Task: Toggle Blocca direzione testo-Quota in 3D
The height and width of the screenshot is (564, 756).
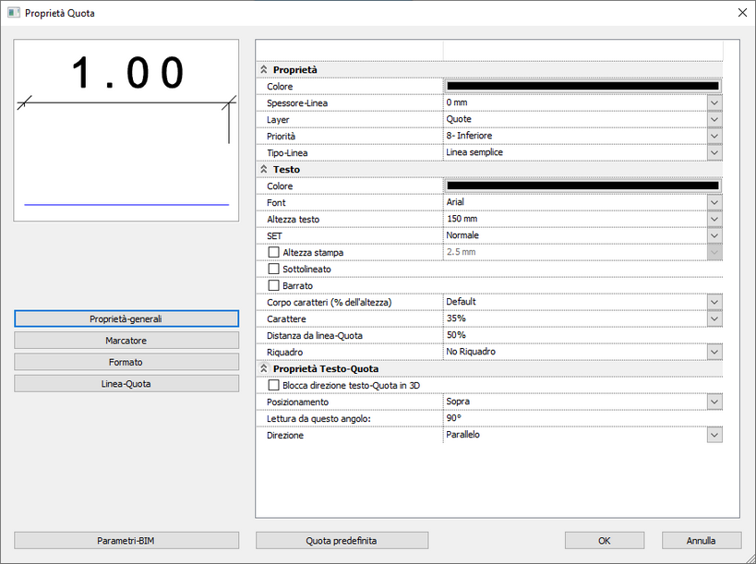Action: tap(273, 385)
